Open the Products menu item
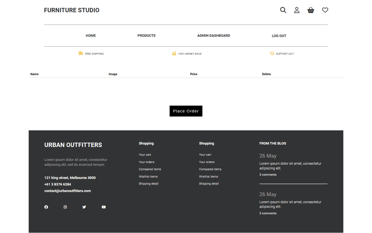Viewport: 372px width, 233px height. point(146,35)
